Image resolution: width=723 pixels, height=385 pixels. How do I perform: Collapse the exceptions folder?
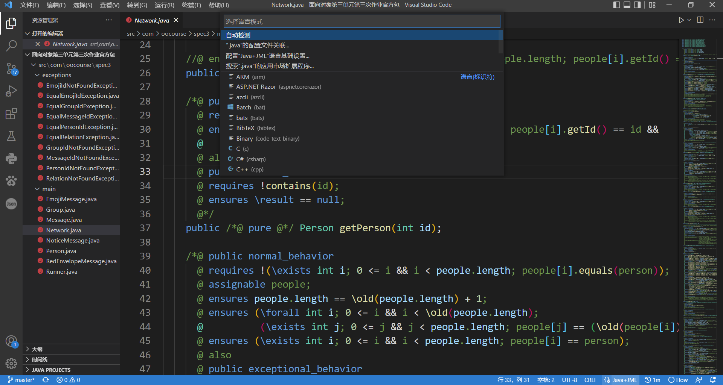pyautogui.click(x=72, y=75)
